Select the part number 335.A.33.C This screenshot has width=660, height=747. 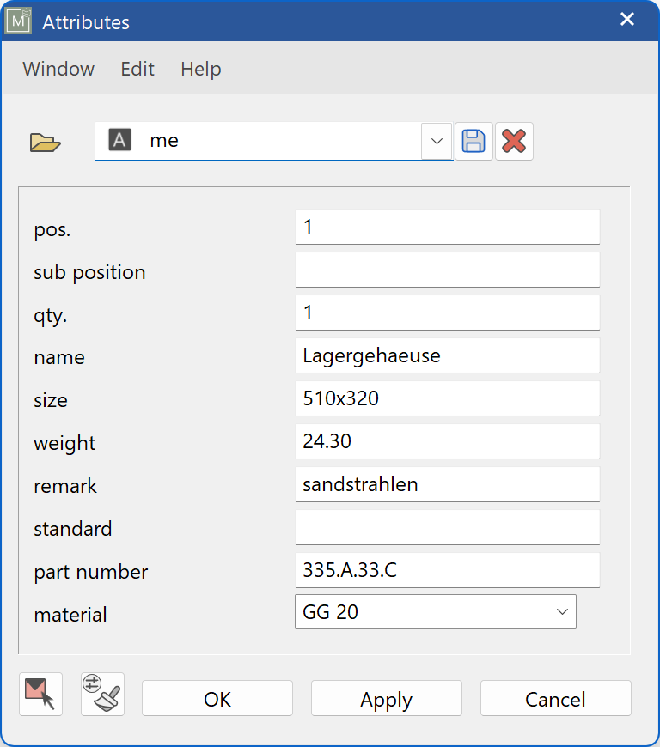click(447, 569)
